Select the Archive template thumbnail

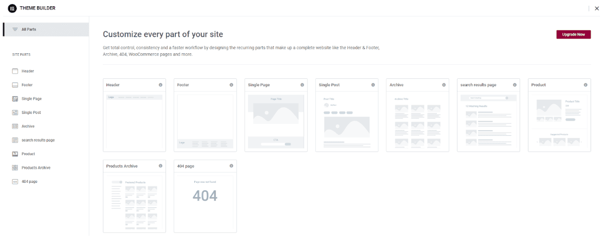point(418,121)
